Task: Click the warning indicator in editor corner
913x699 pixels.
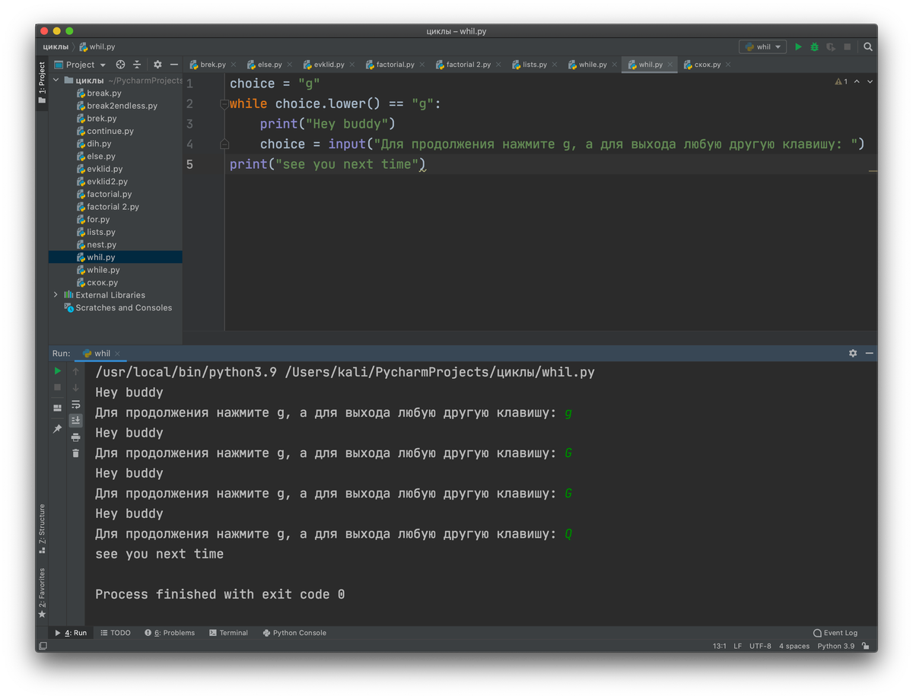Action: click(841, 81)
